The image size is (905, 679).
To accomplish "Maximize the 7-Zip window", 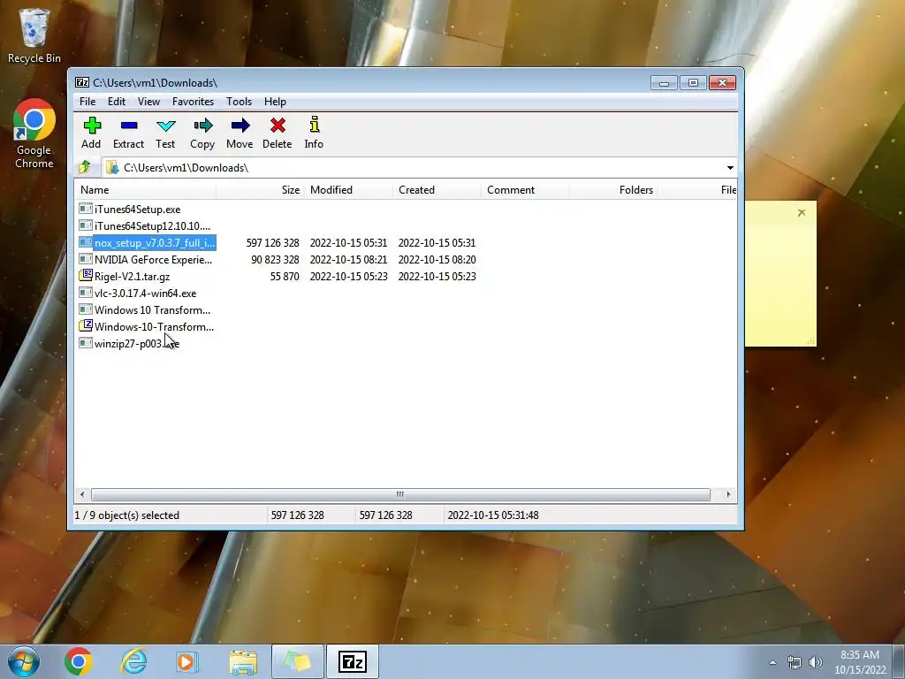I will (x=693, y=83).
